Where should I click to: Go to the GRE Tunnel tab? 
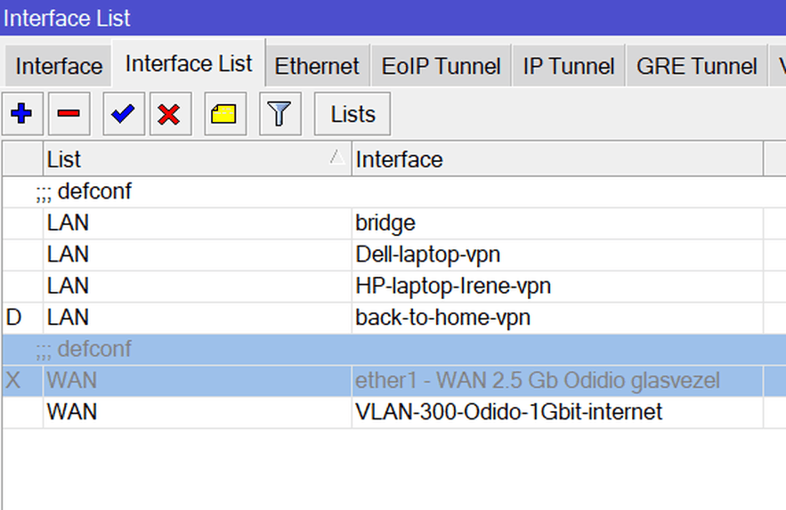(x=697, y=67)
